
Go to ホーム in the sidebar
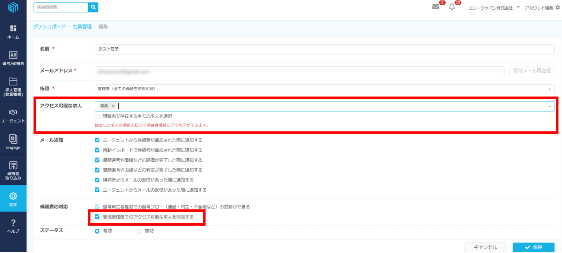click(13, 32)
